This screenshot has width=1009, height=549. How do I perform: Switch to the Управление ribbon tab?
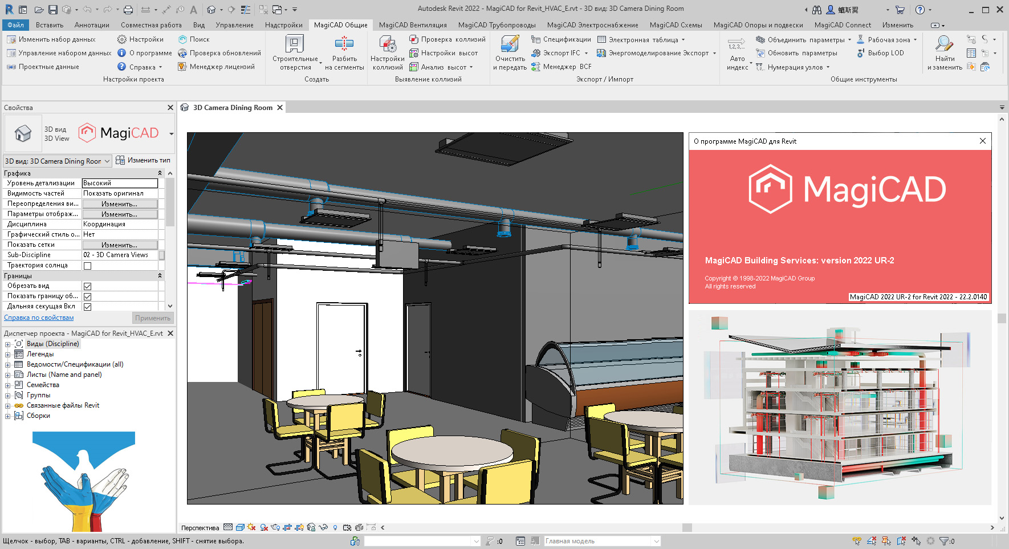[234, 25]
